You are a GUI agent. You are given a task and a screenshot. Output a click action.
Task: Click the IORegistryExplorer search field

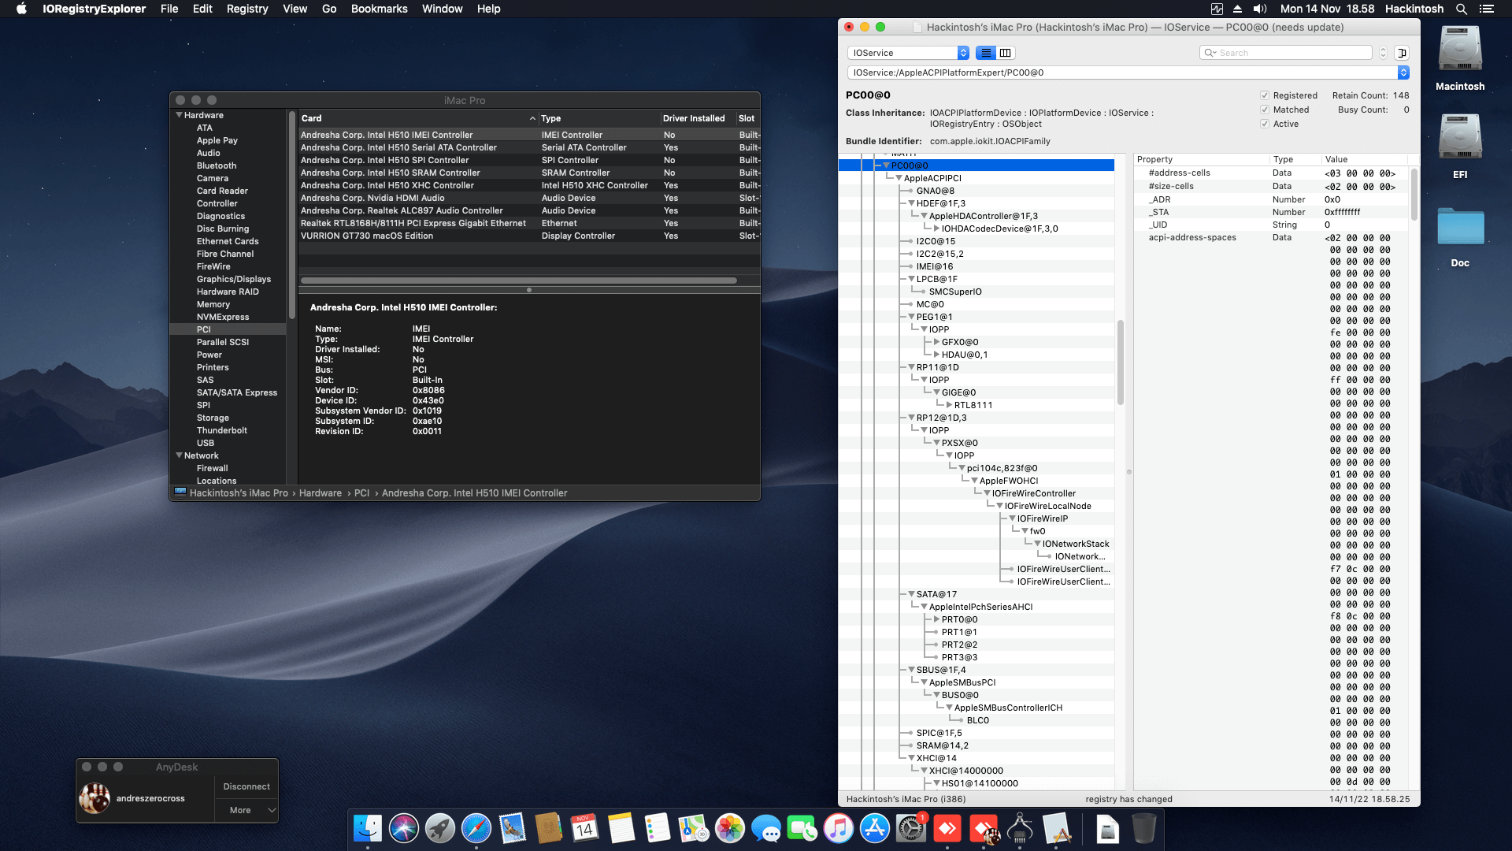click(1285, 53)
